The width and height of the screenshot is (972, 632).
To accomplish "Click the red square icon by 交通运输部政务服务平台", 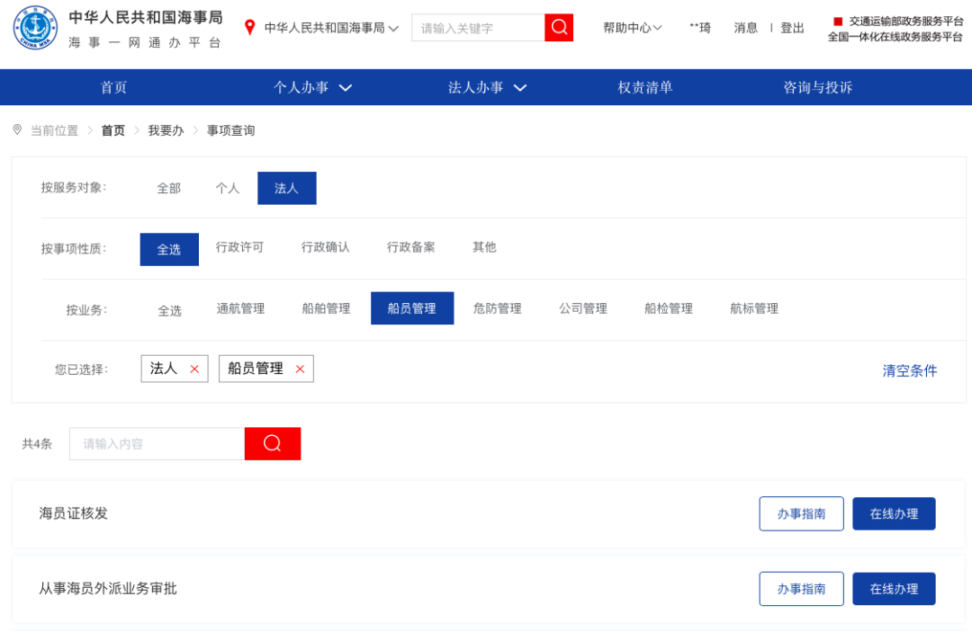I will [838, 21].
